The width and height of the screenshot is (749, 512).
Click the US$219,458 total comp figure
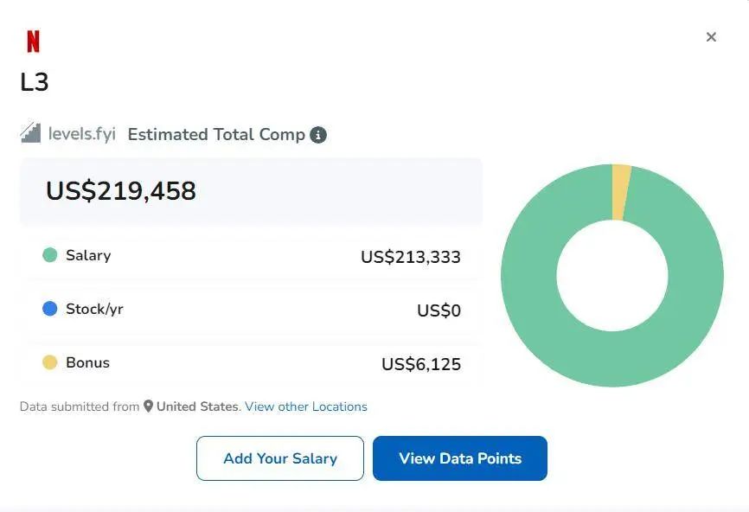(121, 191)
